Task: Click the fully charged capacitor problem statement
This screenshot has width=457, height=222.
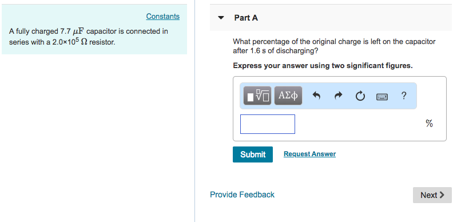Action: pyautogui.click(x=89, y=37)
